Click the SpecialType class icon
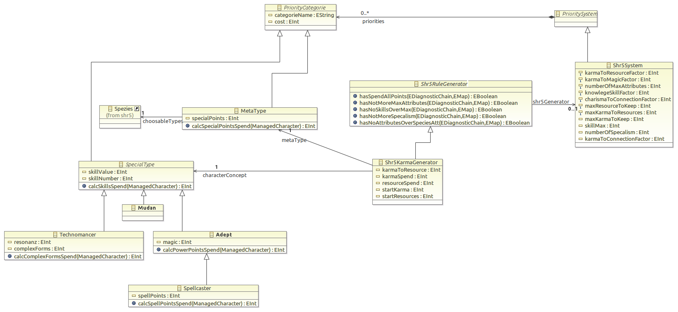 (121, 165)
